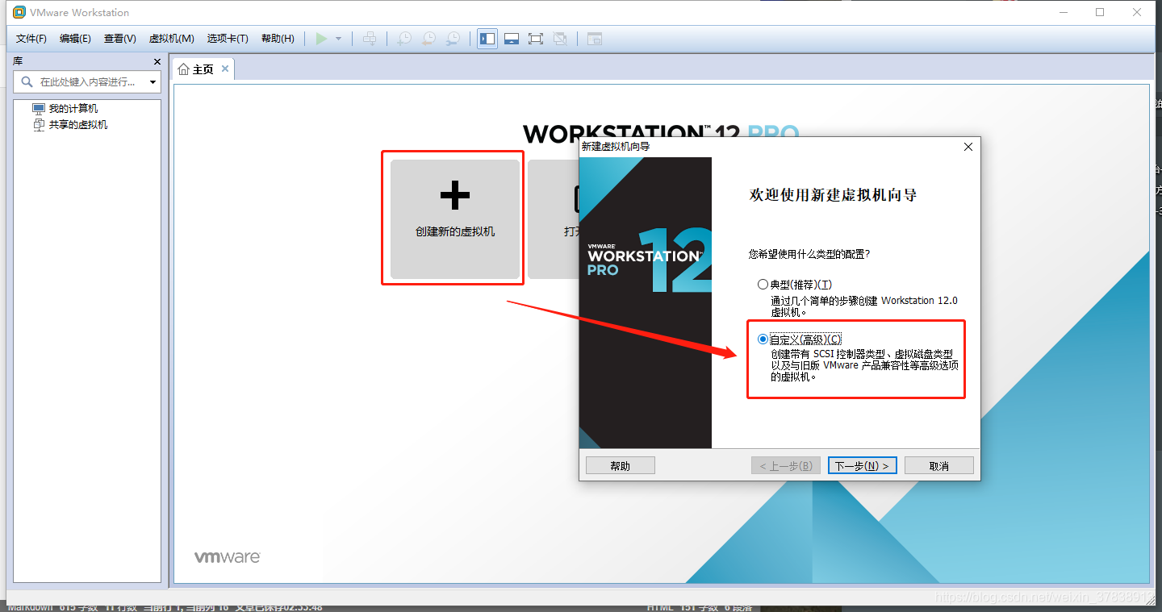Click the VMware Workstation title bar icon
This screenshot has width=1162, height=612.
click(19, 13)
